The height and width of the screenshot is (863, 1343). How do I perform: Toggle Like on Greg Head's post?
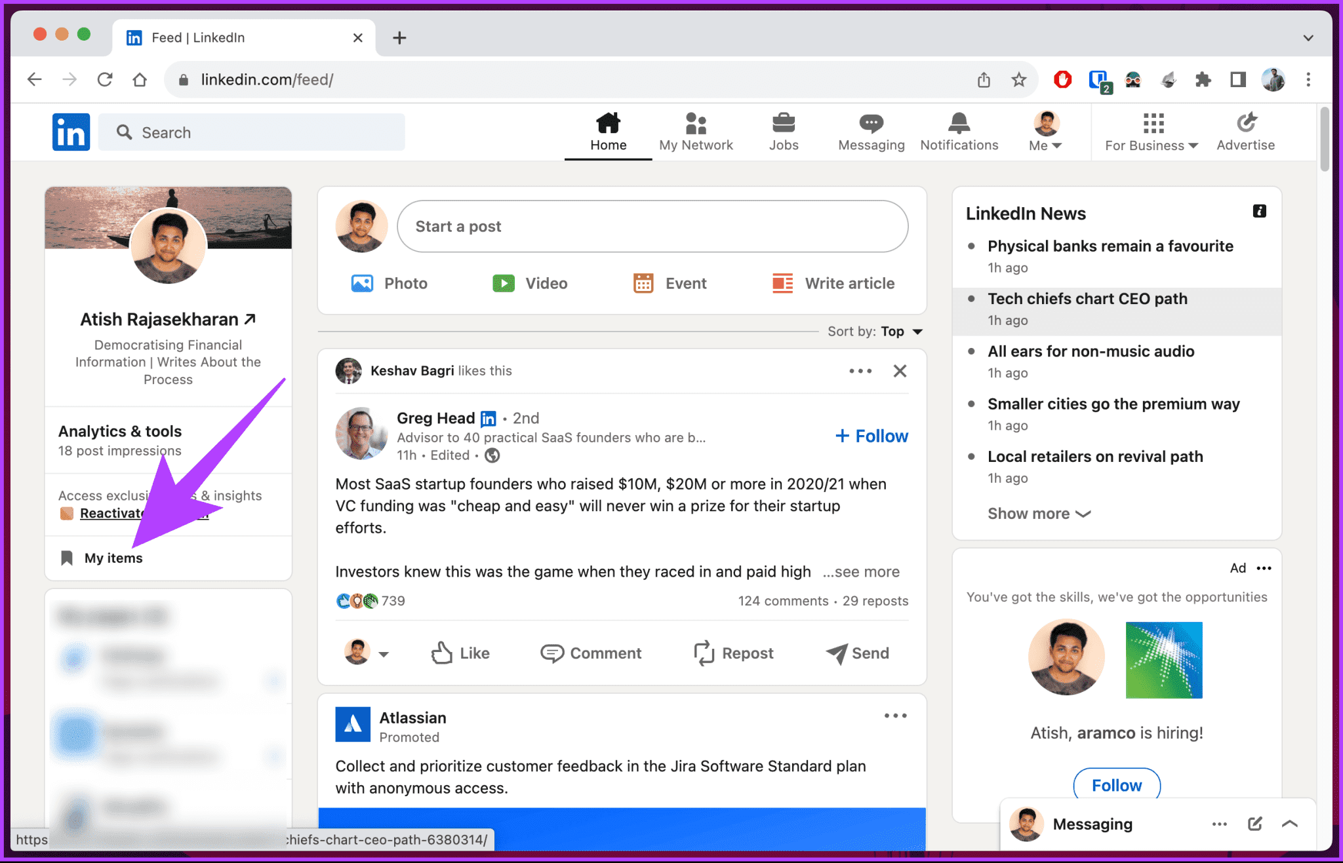tap(460, 653)
